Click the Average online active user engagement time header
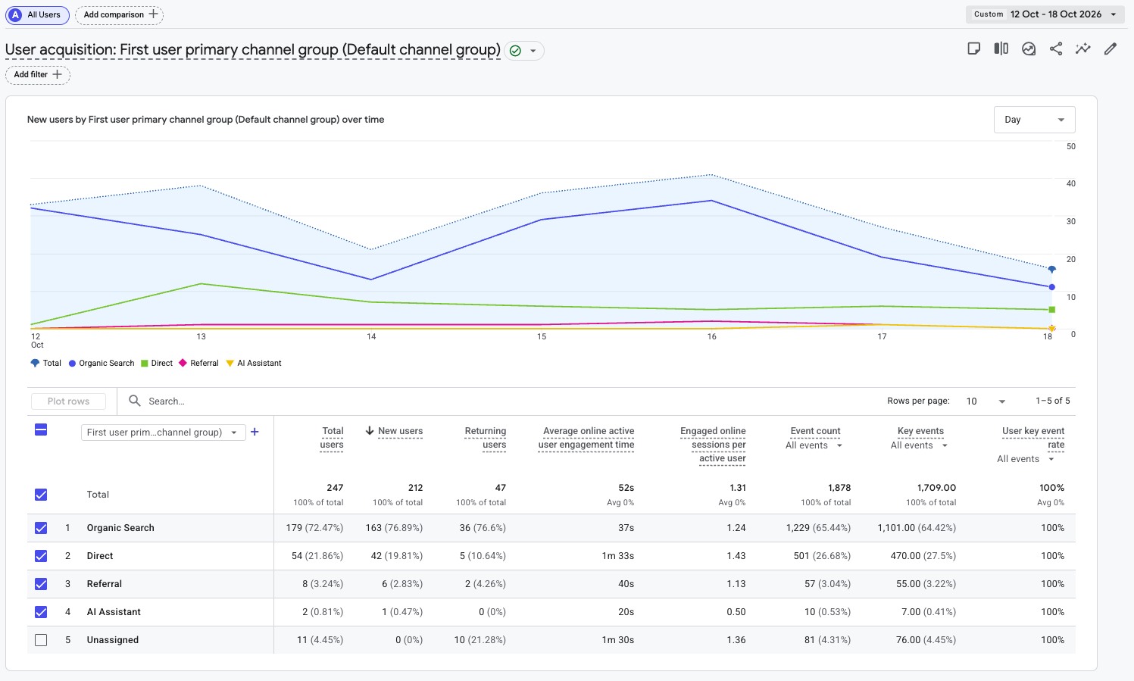Image resolution: width=1134 pixels, height=681 pixels. (586, 438)
